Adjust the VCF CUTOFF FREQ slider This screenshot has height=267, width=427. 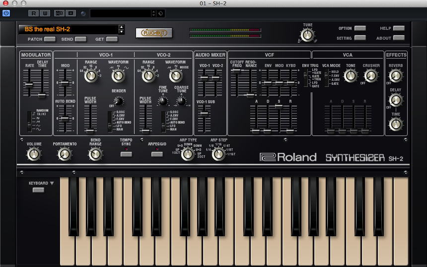point(236,71)
